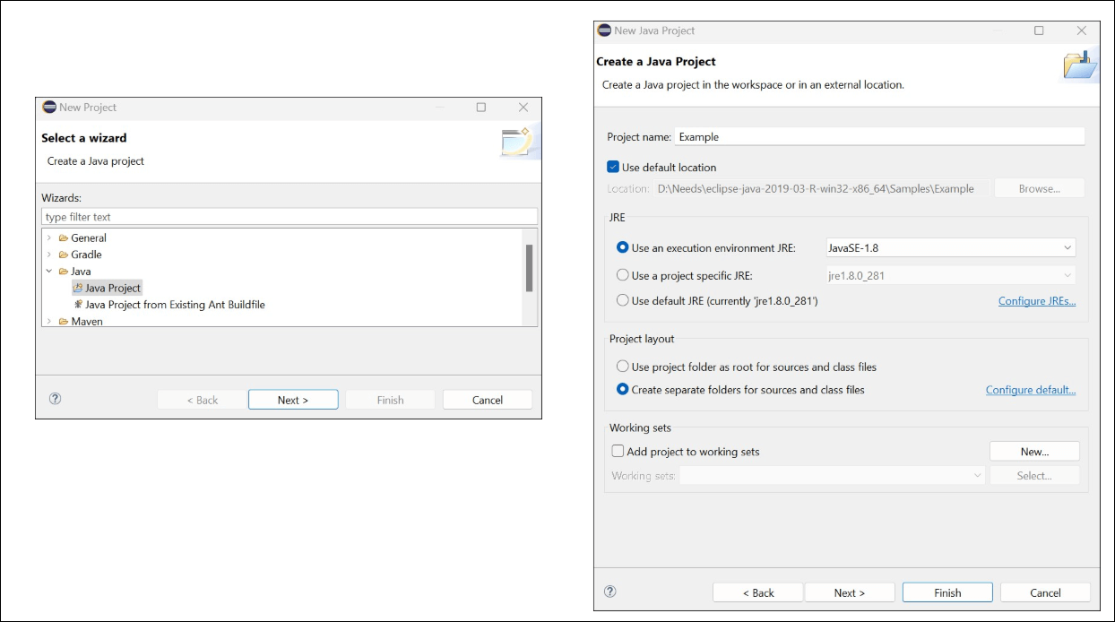Image resolution: width=1115 pixels, height=622 pixels.
Task: Click the Location path text field
Action: point(821,189)
